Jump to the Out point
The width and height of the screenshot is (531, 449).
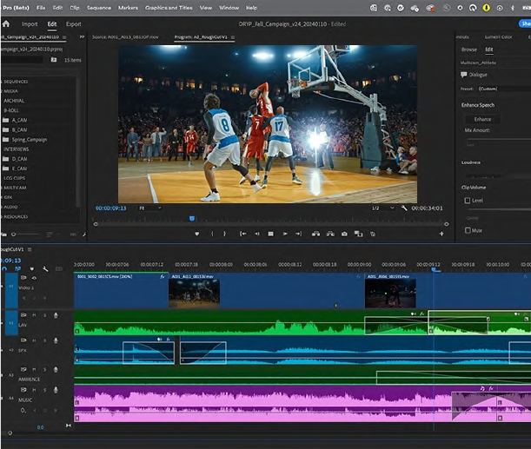click(x=298, y=234)
